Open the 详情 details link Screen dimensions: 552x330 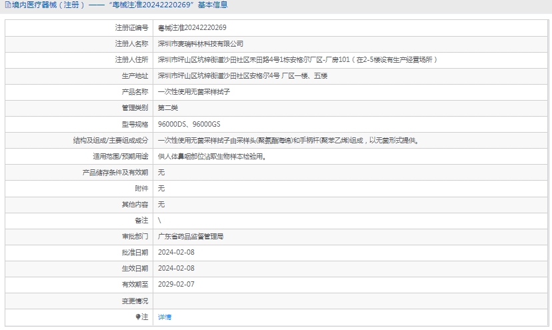coord(165,317)
